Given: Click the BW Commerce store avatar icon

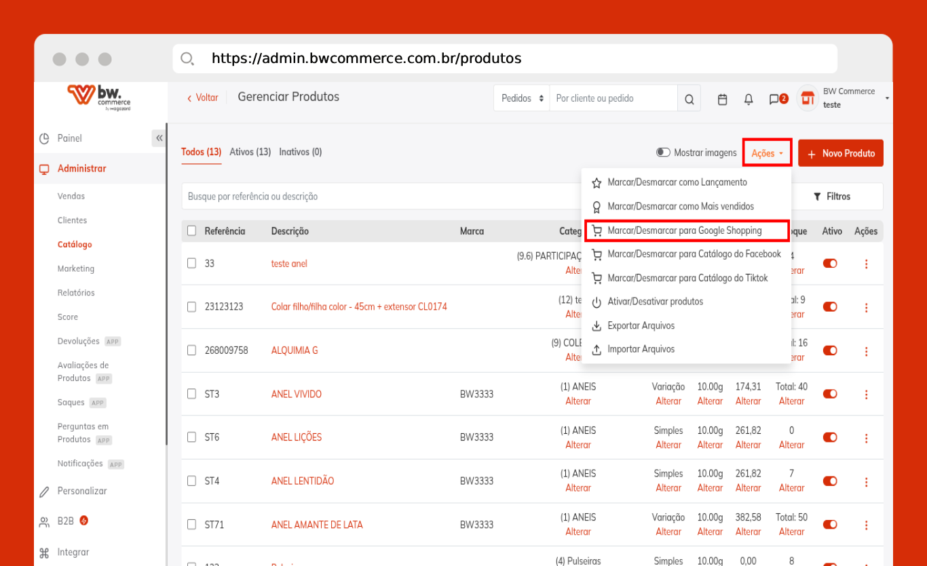Looking at the screenshot, I should coord(808,99).
